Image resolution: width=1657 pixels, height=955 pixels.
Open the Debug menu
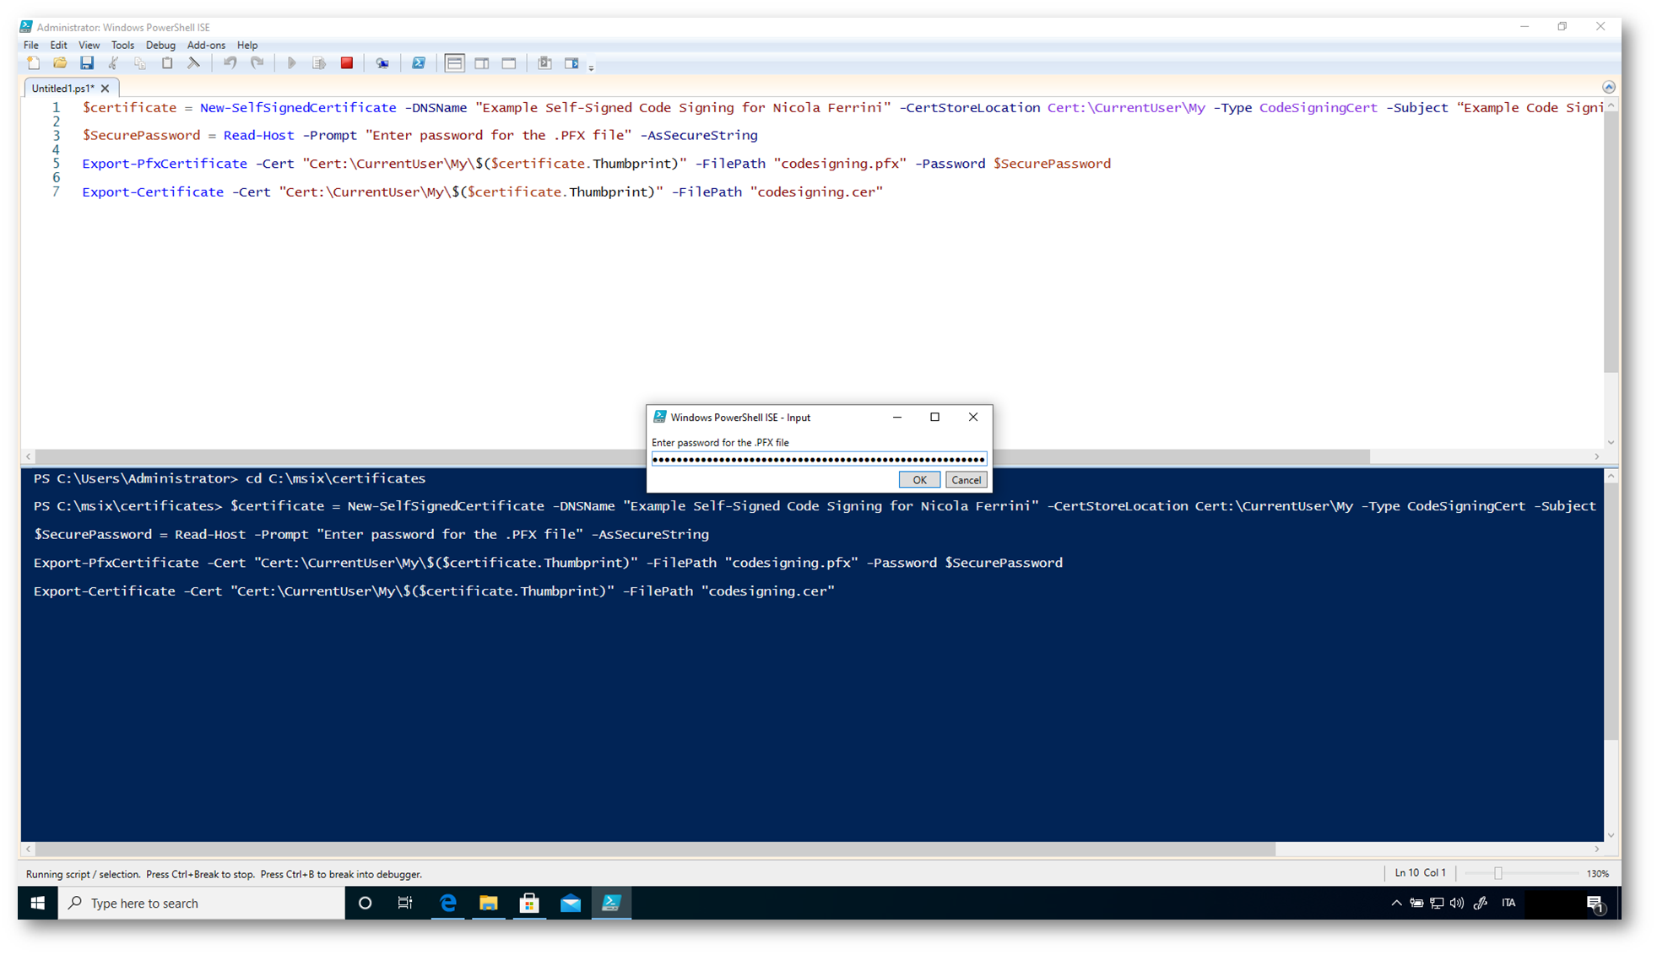coord(160,45)
